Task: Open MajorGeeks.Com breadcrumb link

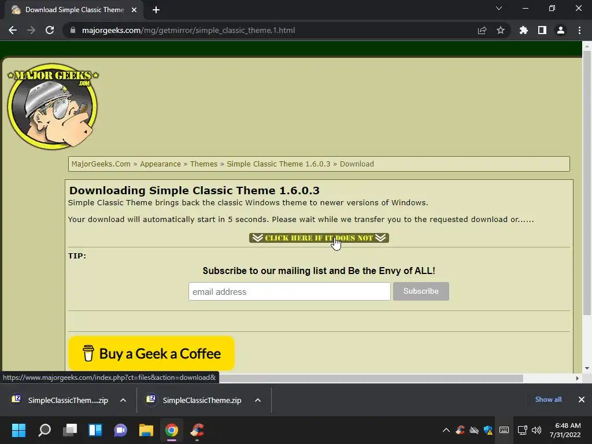Action: click(x=101, y=164)
